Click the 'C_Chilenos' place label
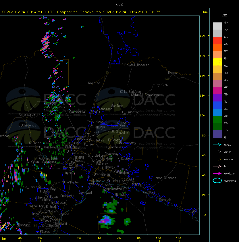The image size is (239, 242). (x=27, y=125)
